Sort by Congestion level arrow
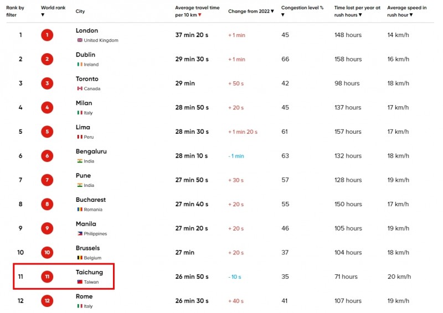Viewport: 443px width, 313px height. (x=283, y=15)
